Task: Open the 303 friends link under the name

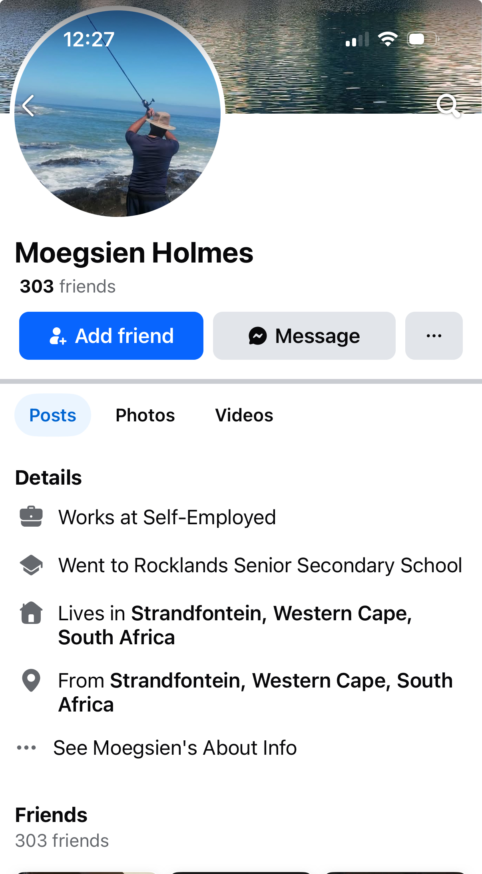Action: 68,287
